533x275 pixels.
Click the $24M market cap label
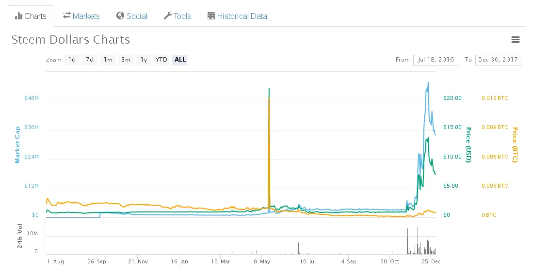pyautogui.click(x=32, y=157)
